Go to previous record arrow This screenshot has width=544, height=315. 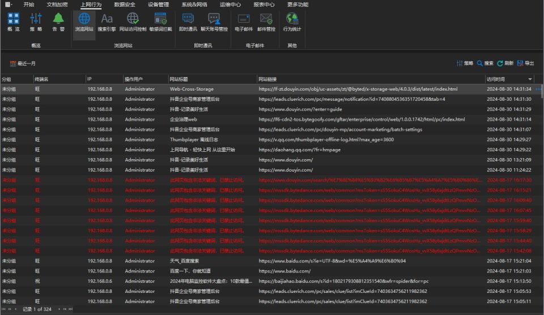15,309
